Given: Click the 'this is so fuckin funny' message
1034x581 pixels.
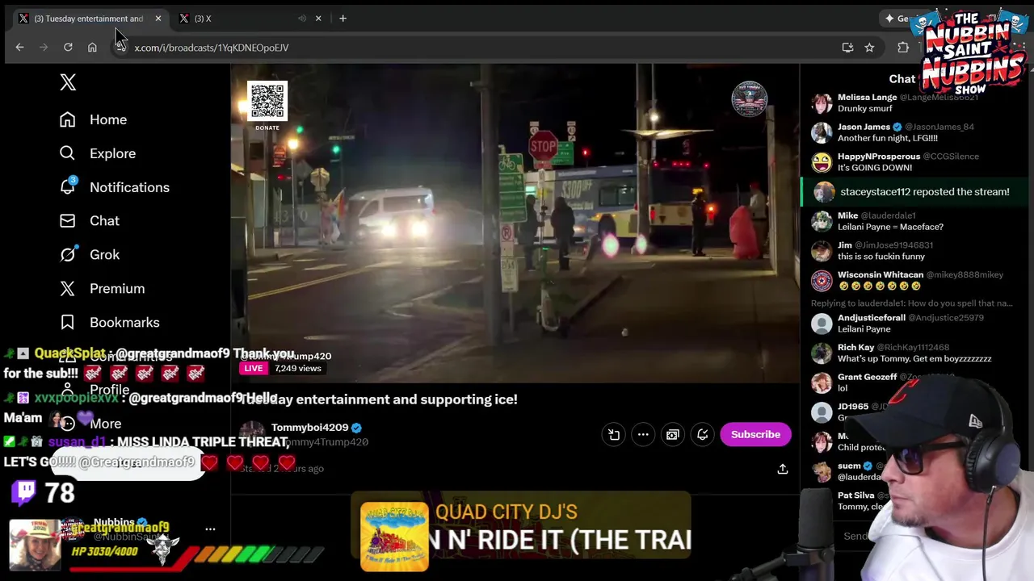Looking at the screenshot, I should (881, 257).
